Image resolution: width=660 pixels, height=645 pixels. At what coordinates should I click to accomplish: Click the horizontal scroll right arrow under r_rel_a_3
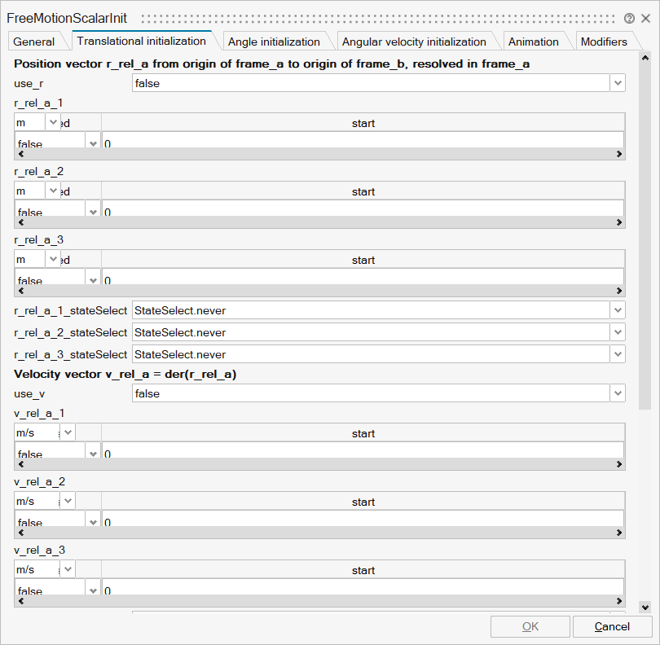click(617, 291)
